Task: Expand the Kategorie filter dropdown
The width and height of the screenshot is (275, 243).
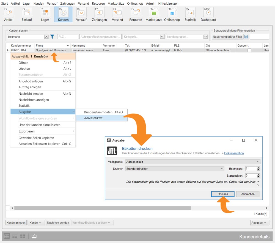Action: click(162, 37)
